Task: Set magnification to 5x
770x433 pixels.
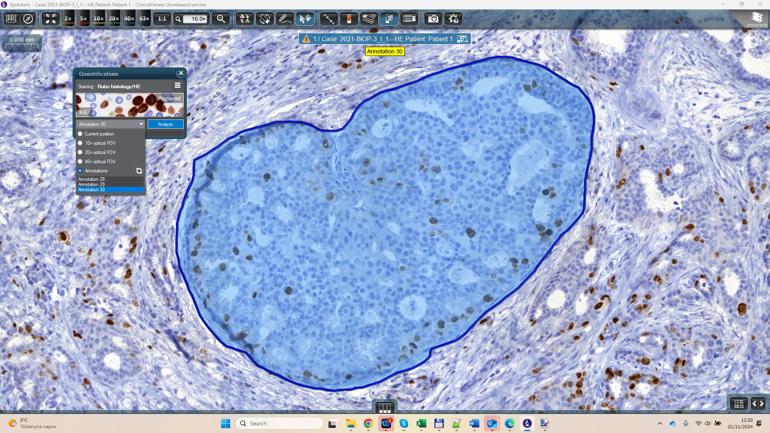Action: tap(83, 19)
